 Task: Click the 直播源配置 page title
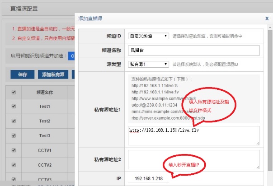[24, 9]
